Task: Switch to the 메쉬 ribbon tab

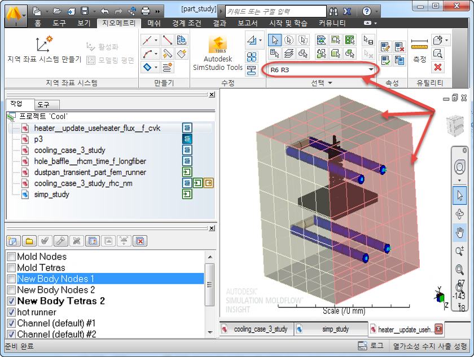Action: coord(154,23)
